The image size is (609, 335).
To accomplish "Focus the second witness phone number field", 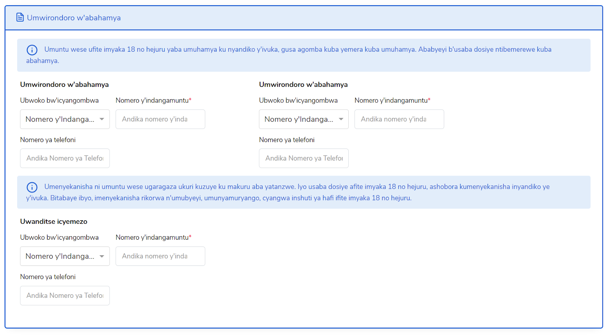I will pyautogui.click(x=304, y=158).
